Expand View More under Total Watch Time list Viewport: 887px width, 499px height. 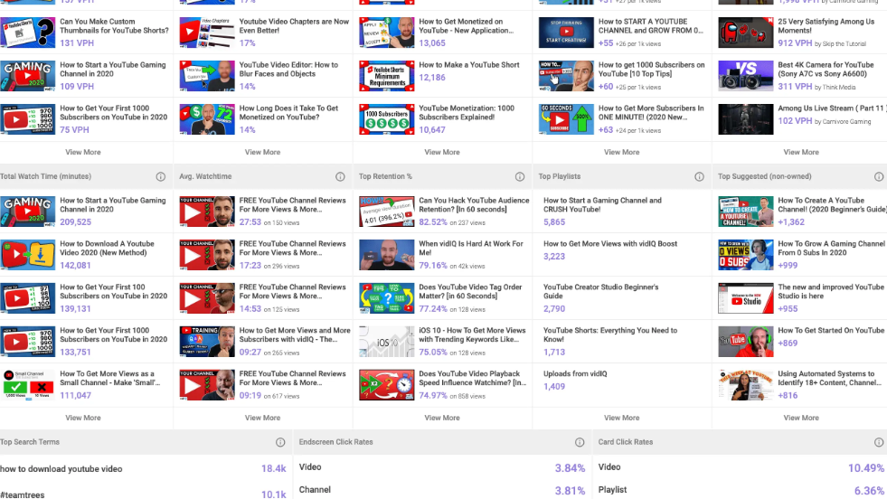(83, 418)
